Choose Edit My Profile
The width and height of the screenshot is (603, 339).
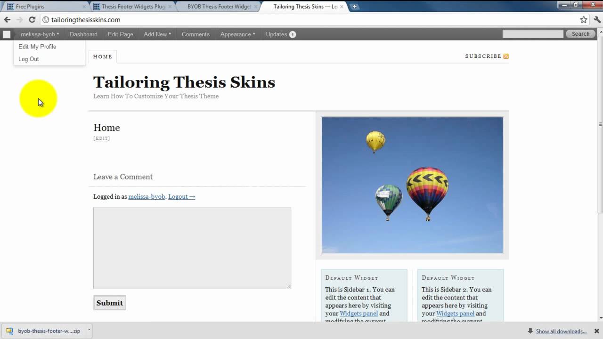coord(37,47)
